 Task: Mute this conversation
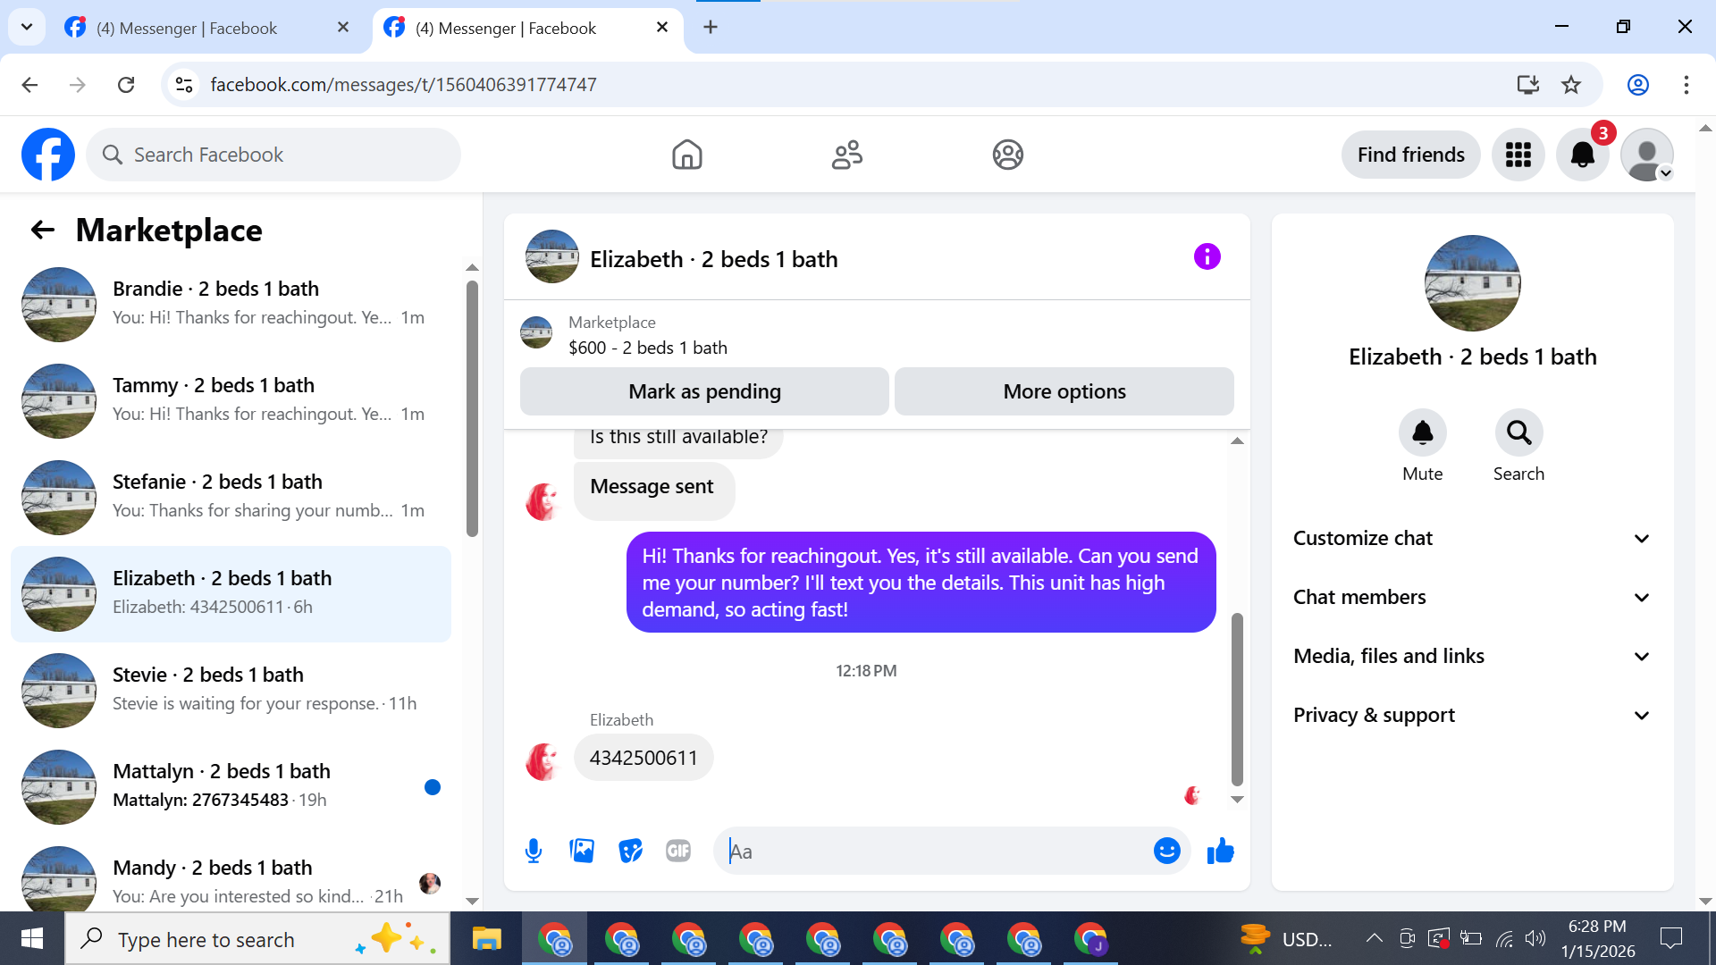(x=1422, y=433)
